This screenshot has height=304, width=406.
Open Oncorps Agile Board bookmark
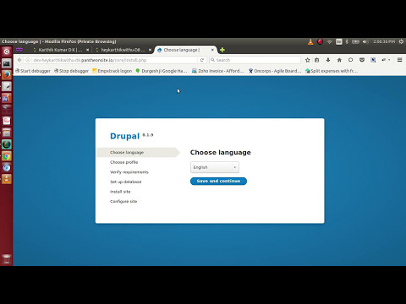pos(275,71)
